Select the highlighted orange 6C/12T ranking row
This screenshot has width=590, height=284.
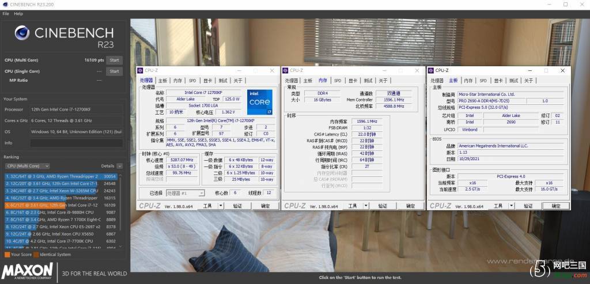61,206
